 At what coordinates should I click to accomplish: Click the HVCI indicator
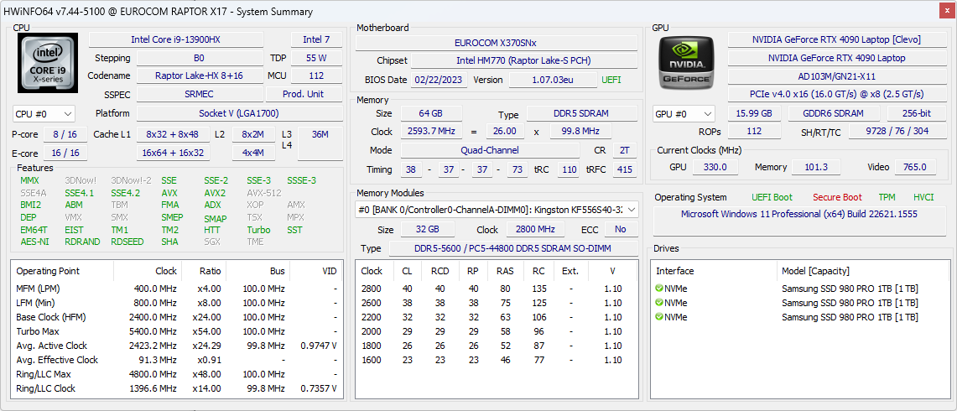923,197
